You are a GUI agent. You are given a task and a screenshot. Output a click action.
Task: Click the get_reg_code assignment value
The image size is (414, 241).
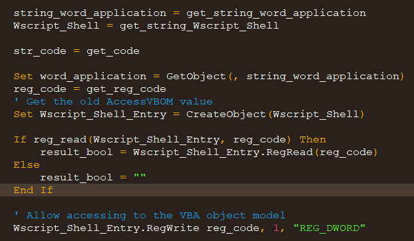126,89
